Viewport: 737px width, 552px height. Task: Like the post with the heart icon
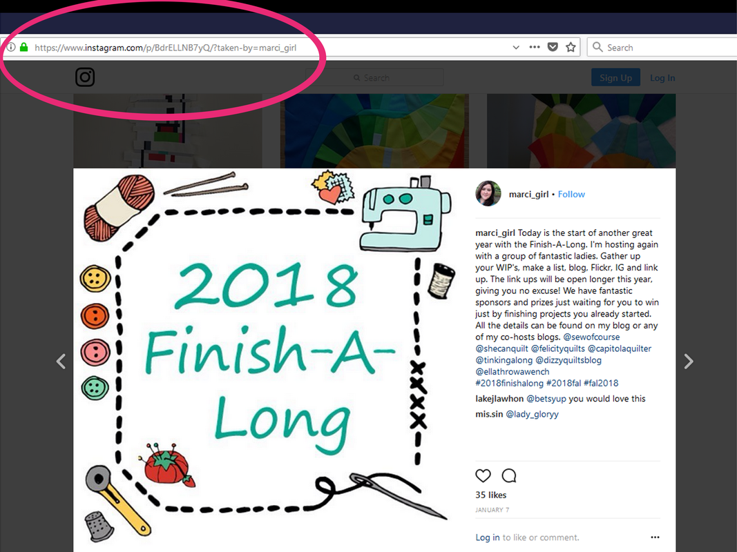[483, 475]
